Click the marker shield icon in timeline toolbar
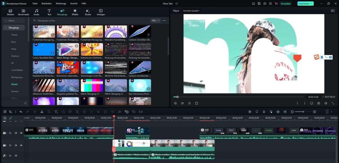The width and height of the screenshot is (339, 163). (257, 112)
